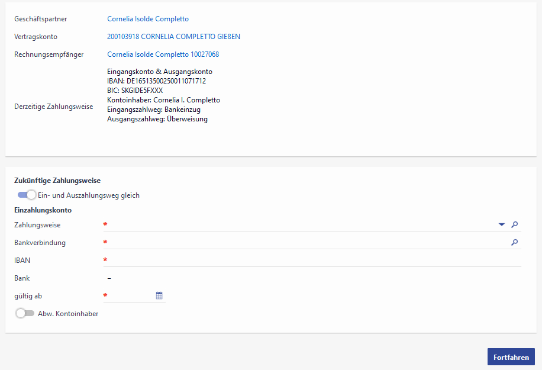Click the Ausgangszahlweg: Überweisung text

157,119
